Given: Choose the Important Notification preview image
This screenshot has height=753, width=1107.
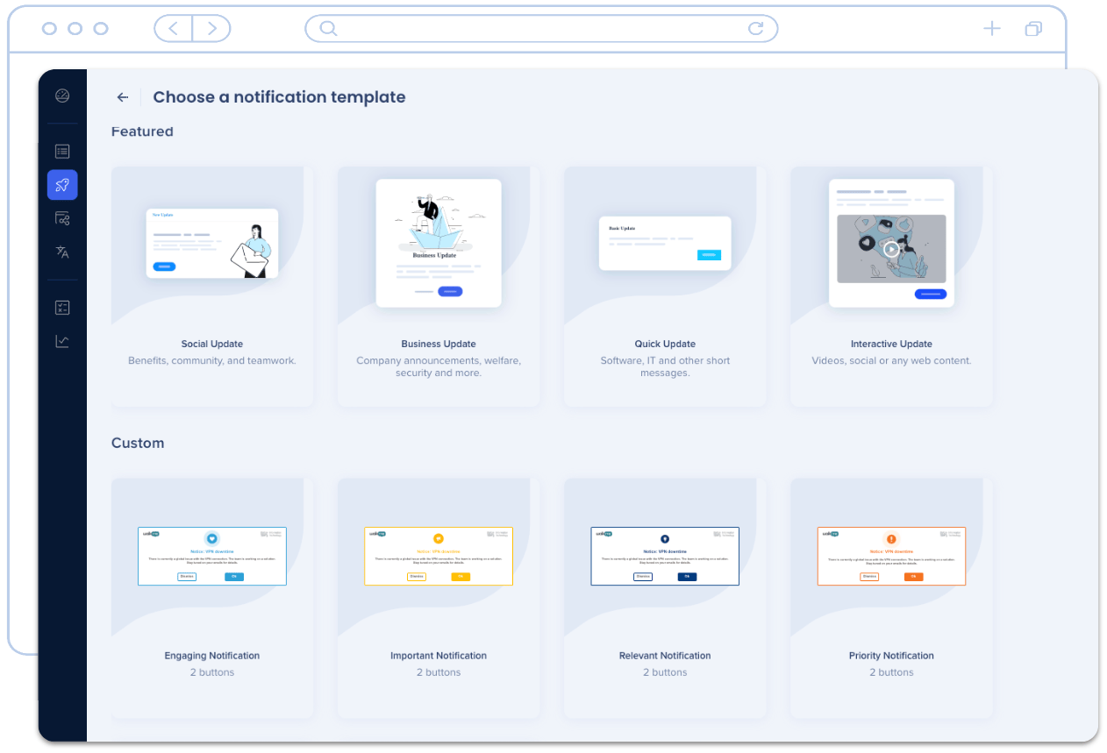Looking at the screenshot, I should [x=439, y=556].
